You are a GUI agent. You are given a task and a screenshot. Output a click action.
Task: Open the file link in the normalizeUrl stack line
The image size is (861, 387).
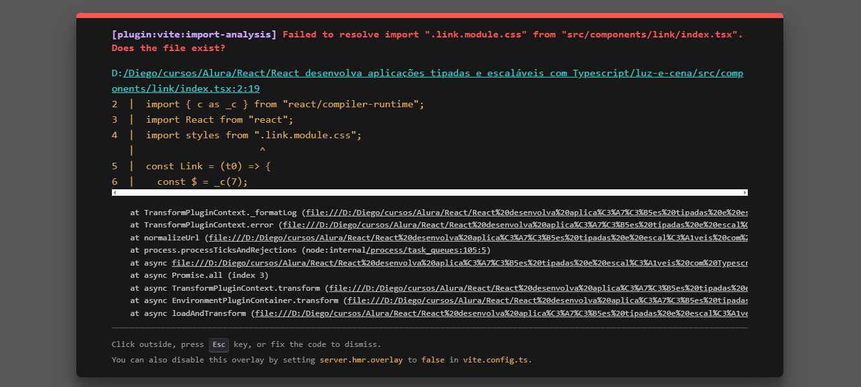point(477,238)
